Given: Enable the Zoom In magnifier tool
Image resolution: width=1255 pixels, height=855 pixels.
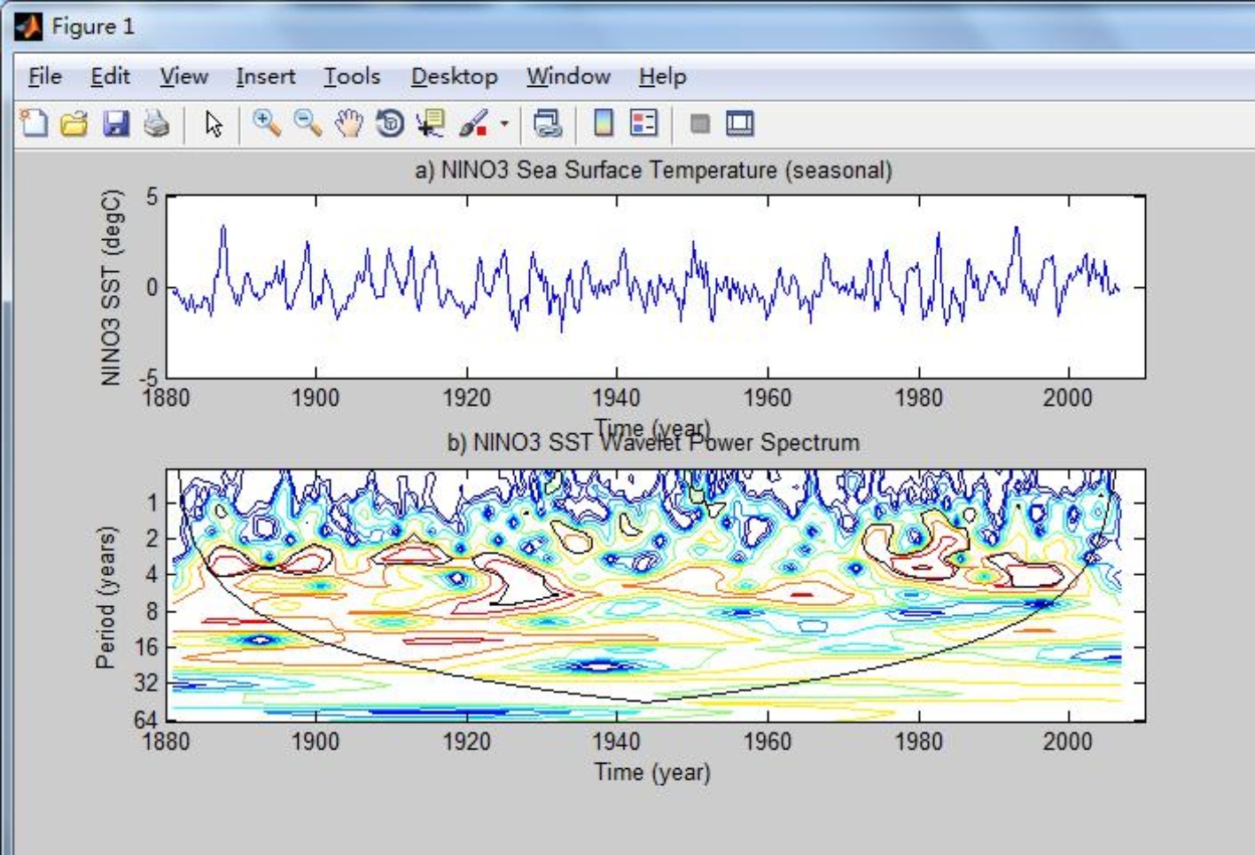Looking at the screenshot, I should tap(266, 123).
